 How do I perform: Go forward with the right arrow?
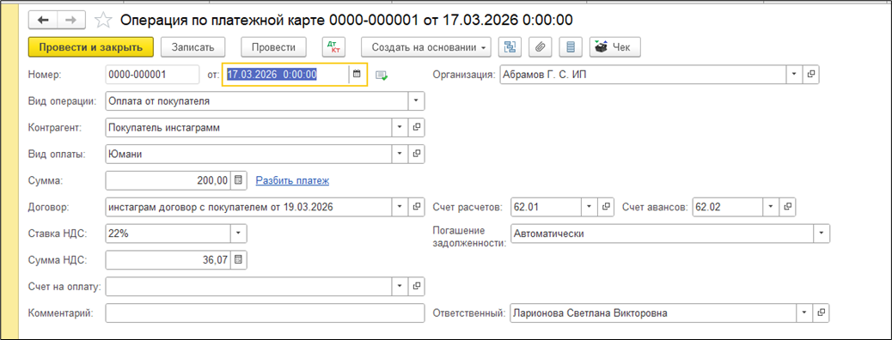click(x=71, y=21)
